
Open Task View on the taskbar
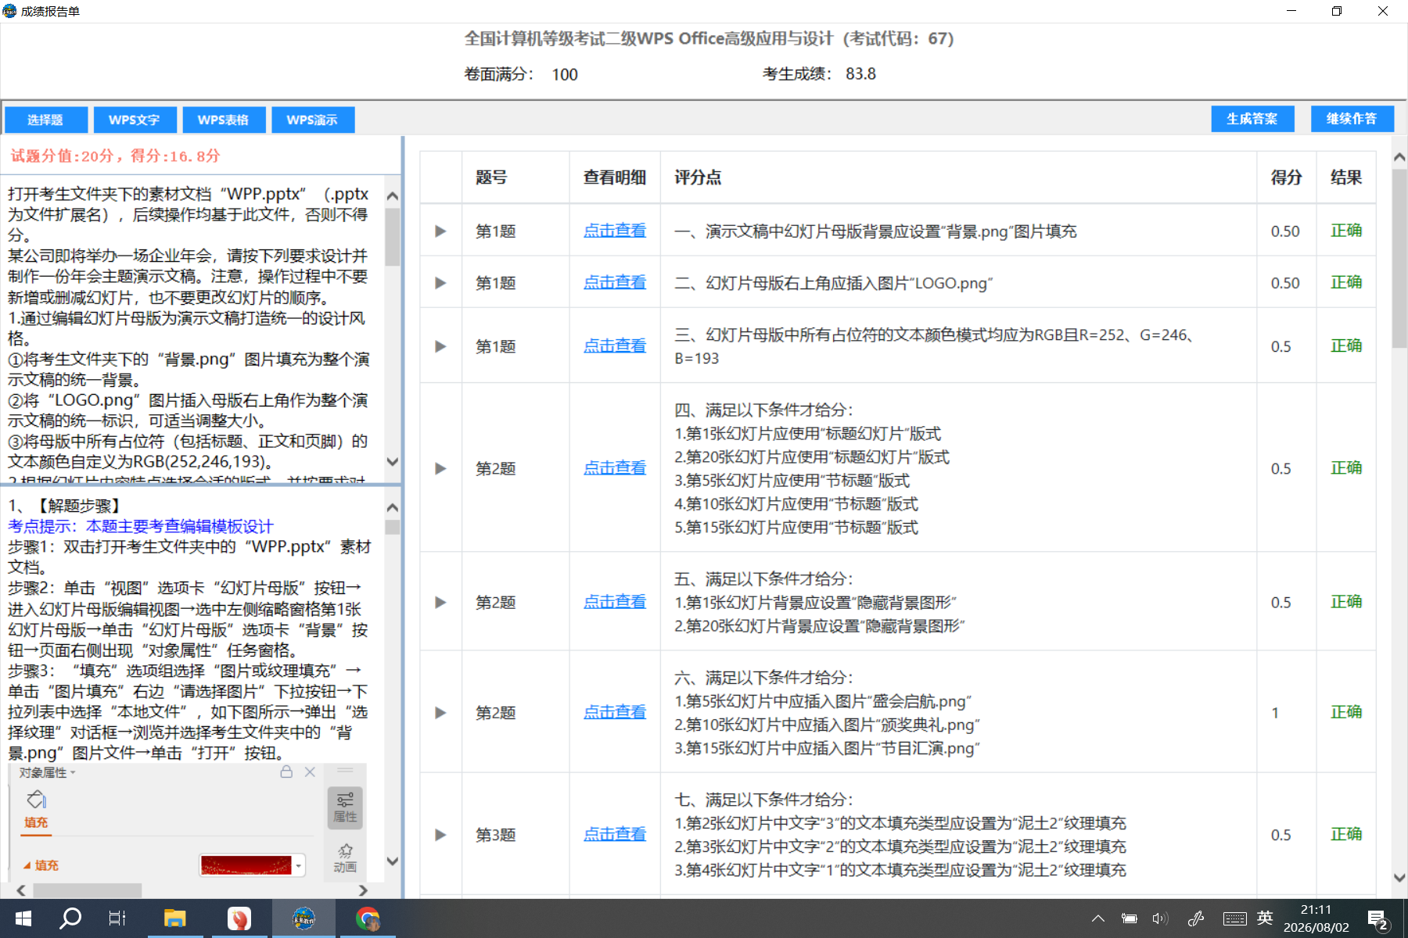[x=117, y=918]
